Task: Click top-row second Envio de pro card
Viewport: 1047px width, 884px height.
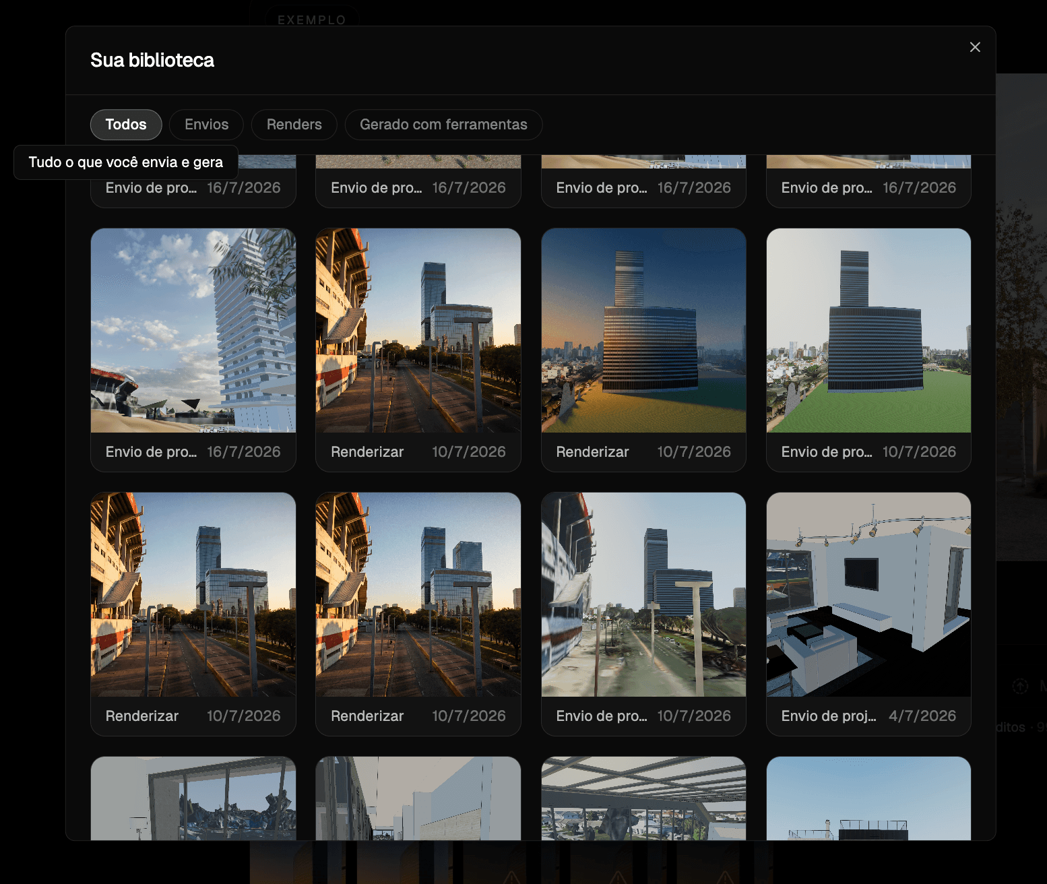Action: pyautogui.click(x=418, y=182)
